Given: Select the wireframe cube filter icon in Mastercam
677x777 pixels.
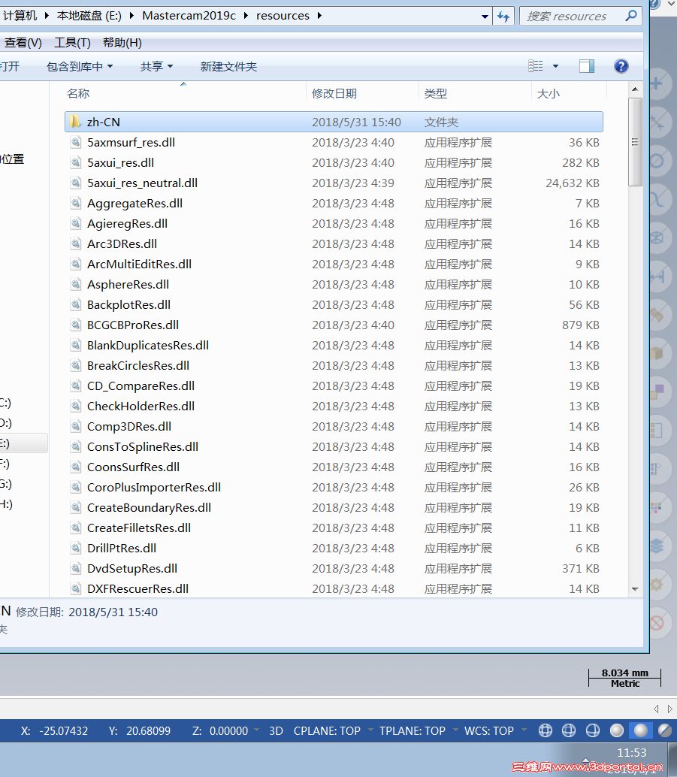Looking at the screenshot, I should [x=657, y=238].
